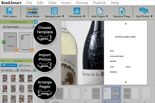Viewport: 155px width, 103px height.
Task: Expand the Add Pages dropdown arrow
Action: coord(107,16)
